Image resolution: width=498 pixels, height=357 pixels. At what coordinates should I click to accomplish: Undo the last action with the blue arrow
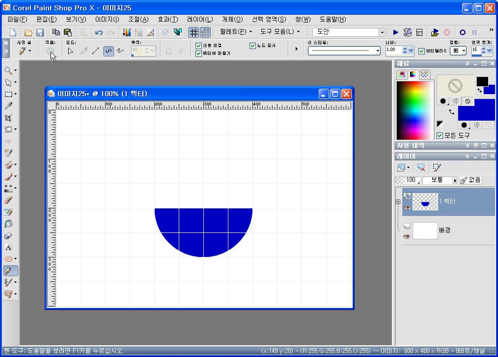click(x=99, y=32)
